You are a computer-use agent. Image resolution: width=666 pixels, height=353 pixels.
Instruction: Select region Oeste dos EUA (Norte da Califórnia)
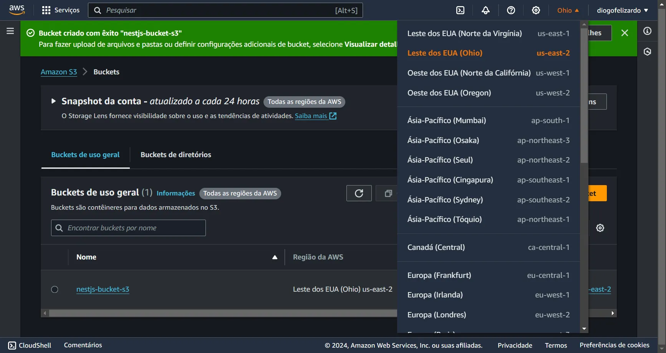489,73
